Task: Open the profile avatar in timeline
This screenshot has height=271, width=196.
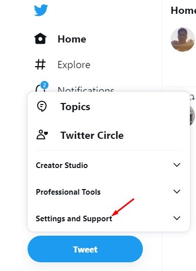Action: (x=183, y=39)
